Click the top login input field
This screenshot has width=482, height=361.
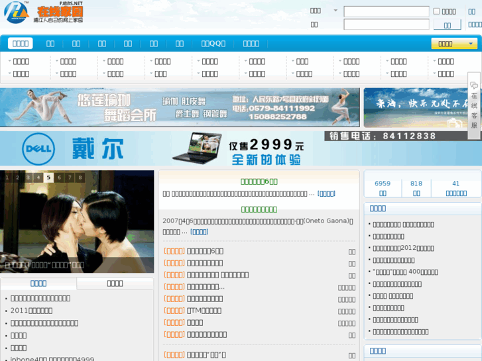(x=386, y=11)
